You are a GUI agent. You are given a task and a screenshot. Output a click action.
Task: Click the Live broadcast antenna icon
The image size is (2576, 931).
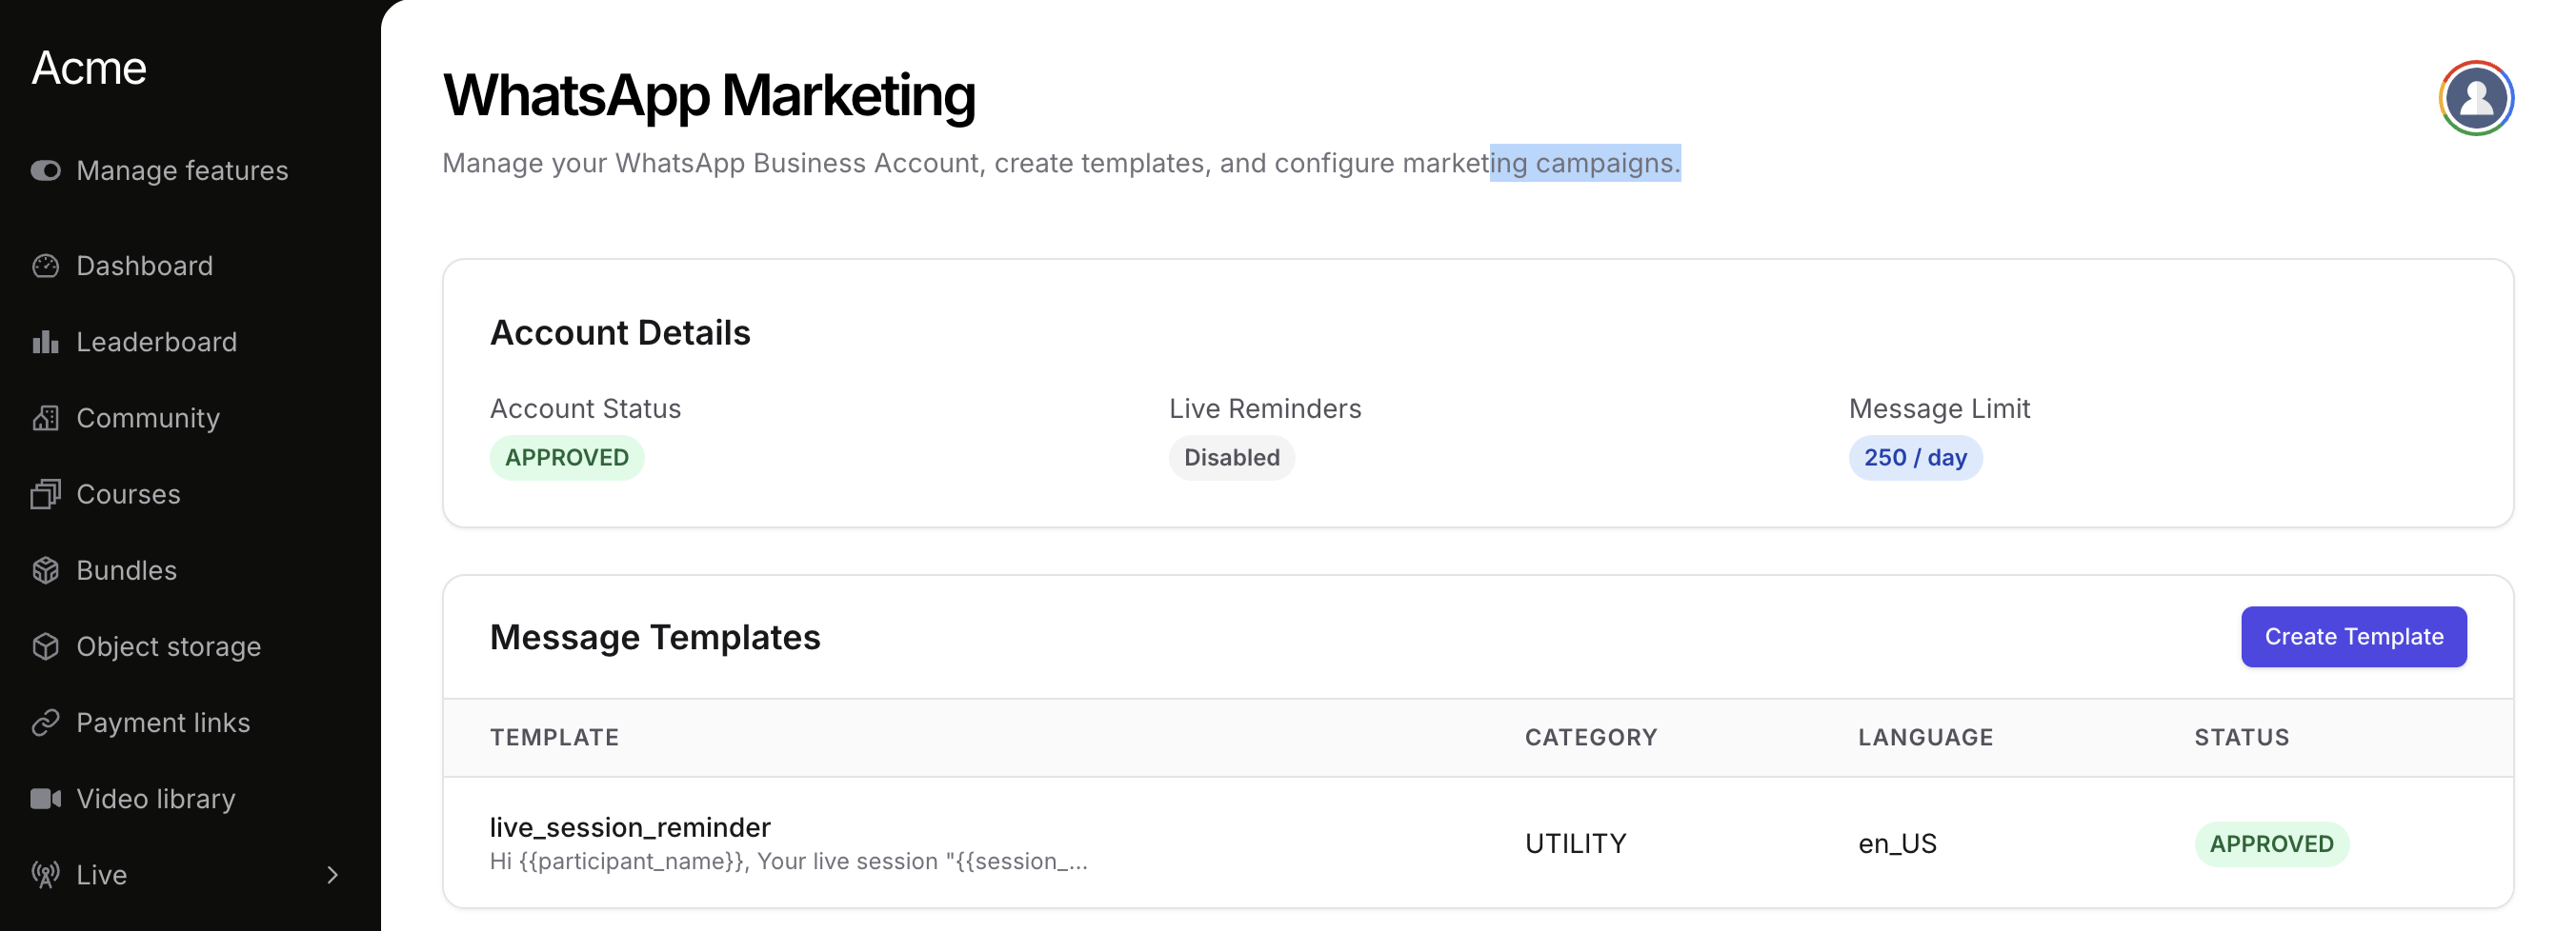coord(45,875)
